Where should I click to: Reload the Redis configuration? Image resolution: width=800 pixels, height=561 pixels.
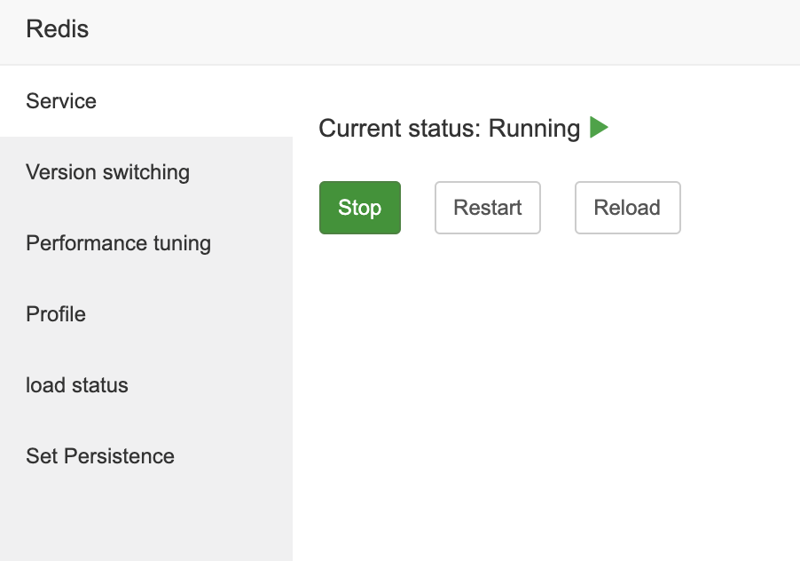point(627,208)
